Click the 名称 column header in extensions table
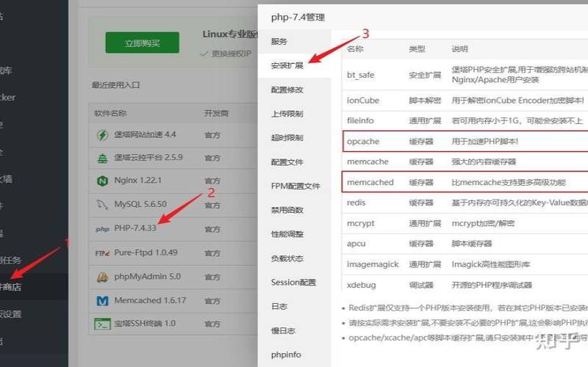Screen dimensions: 588x367 (355, 48)
